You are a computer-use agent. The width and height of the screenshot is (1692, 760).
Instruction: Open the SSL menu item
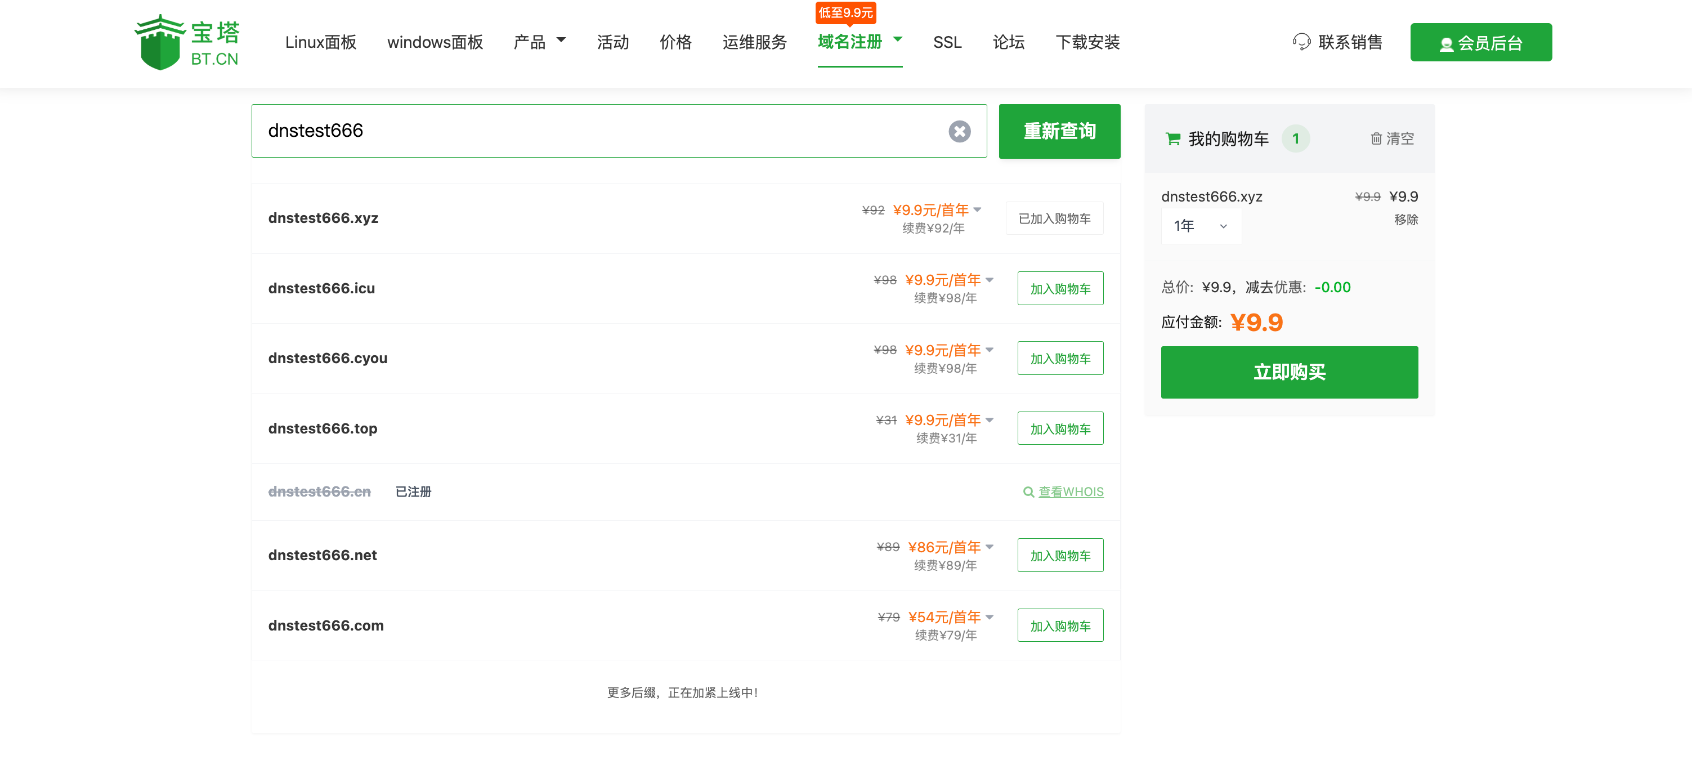pos(947,43)
